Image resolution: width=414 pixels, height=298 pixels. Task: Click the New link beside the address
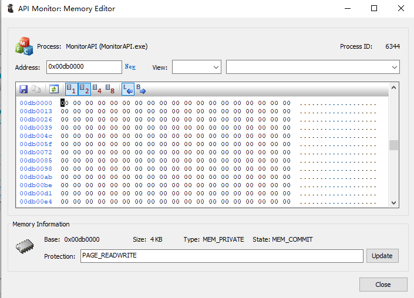tap(130, 67)
